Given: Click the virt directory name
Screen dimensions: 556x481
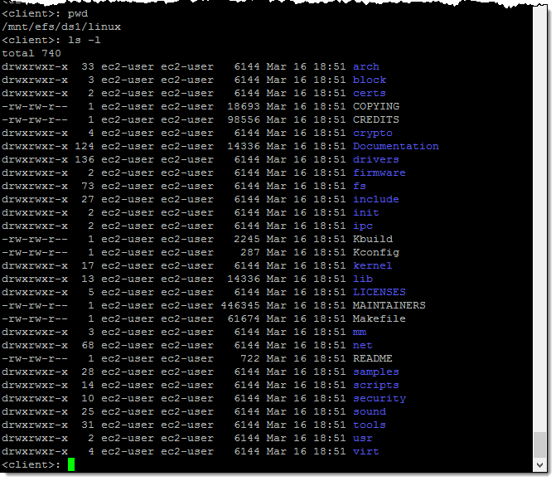Looking at the screenshot, I should [365, 451].
